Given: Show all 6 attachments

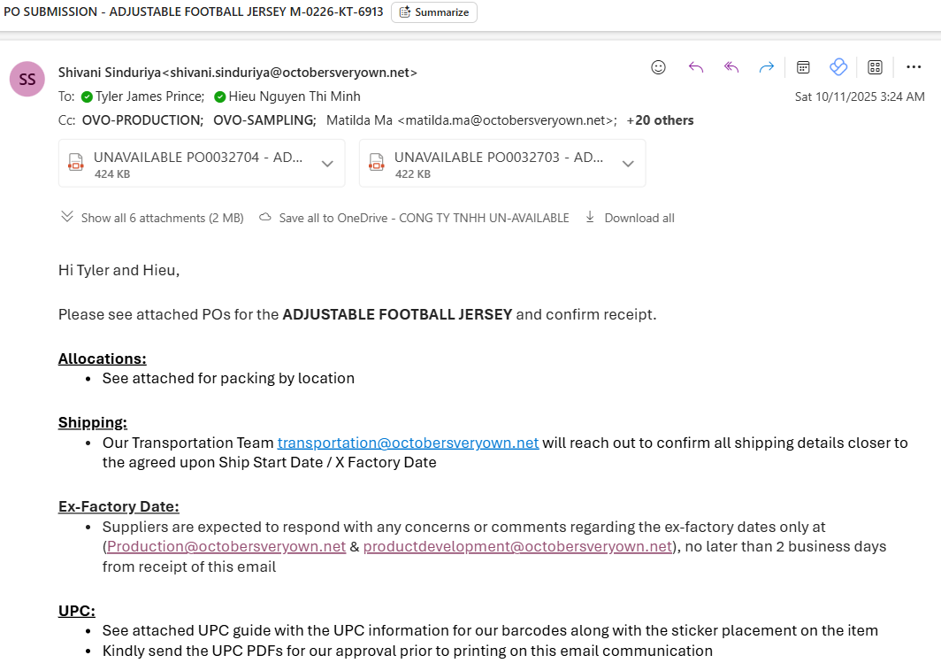Looking at the screenshot, I should 152,218.
